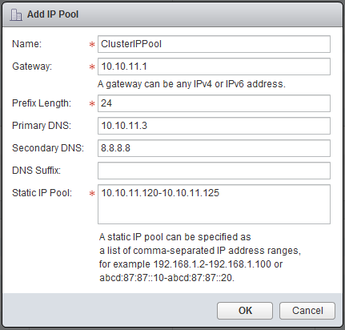
Task: Click the required asterisk beside Prefix Length
Action: (92, 103)
